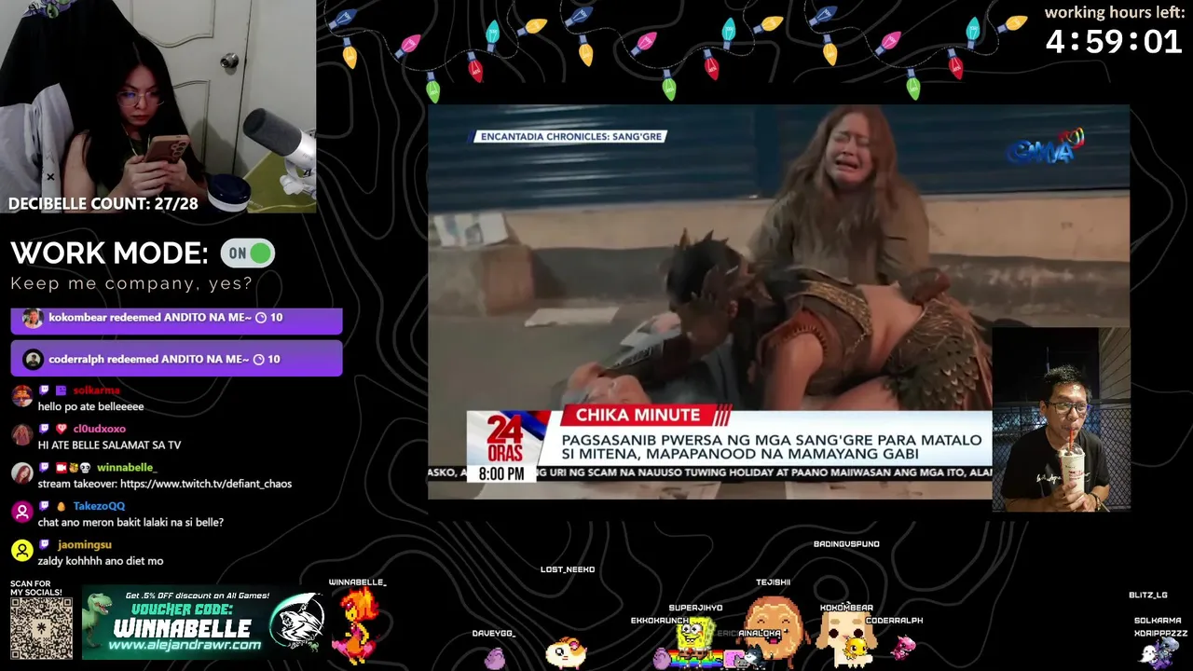The height and width of the screenshot is (671, 1193).
Task: Click the SpongeBob avatar labeled SUPERJIHYO
Action: pos(694,639)
